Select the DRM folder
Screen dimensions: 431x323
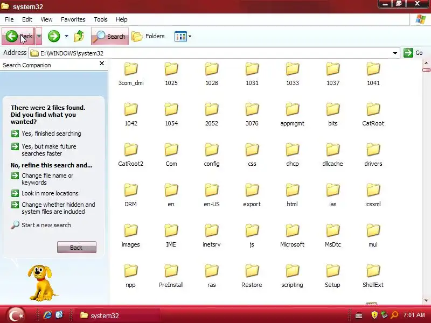click(x=130, y=195)
